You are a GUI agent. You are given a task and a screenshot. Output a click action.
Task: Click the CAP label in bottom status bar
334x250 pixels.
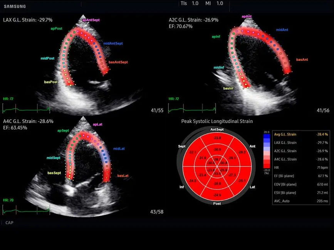[9, 223]
